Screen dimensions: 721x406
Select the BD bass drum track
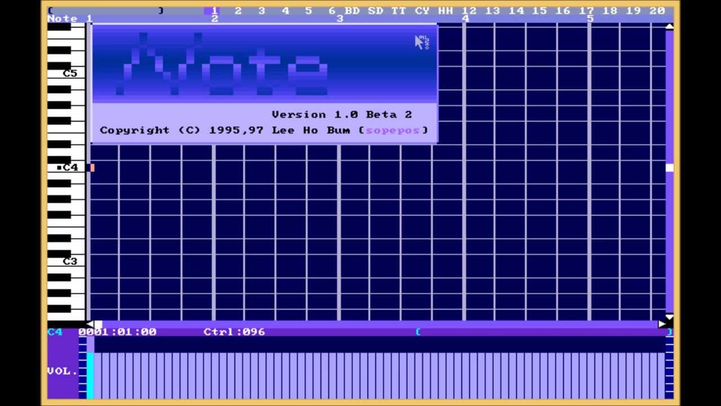(352, 10)
